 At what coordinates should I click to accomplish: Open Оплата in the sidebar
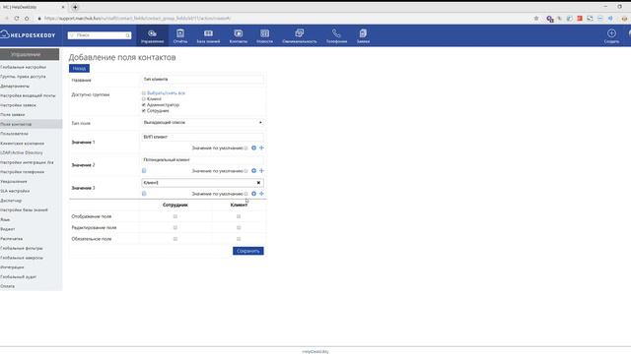coord(7,286)
